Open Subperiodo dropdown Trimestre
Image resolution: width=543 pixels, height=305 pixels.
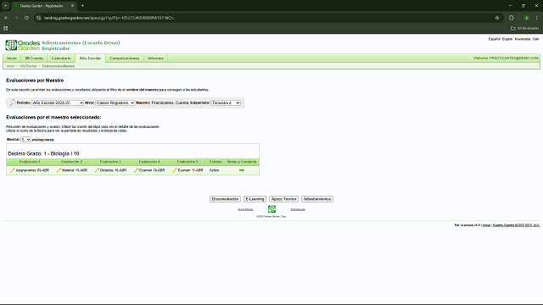(x=226, y=103)
